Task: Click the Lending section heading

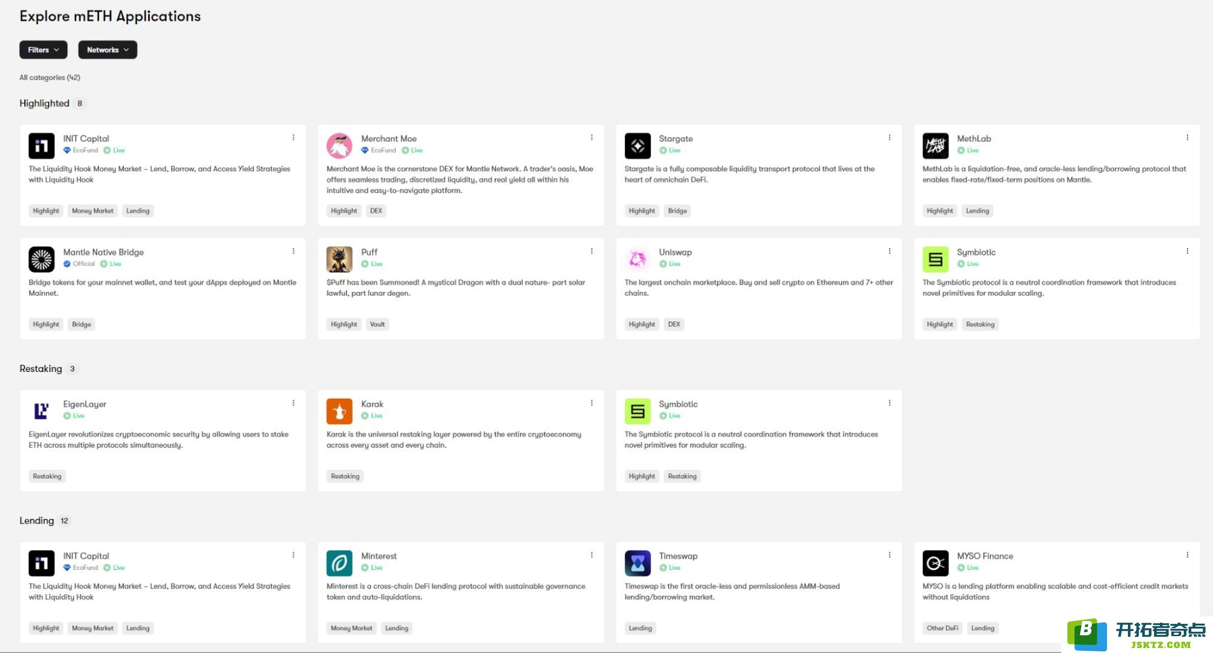Action: 36,521
